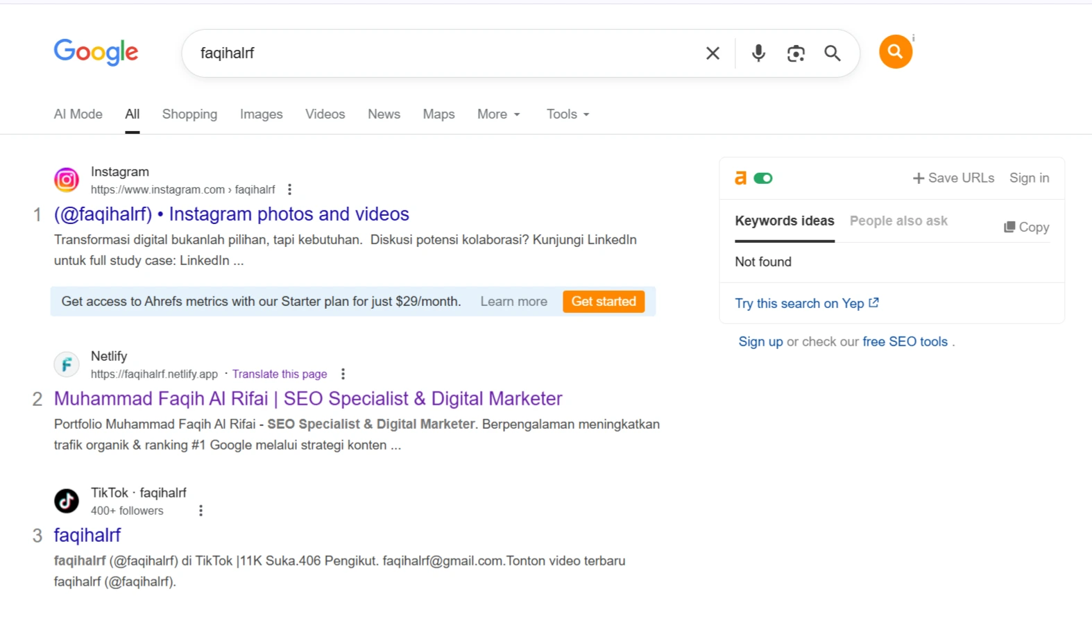Select the People also ask tab
Screen dimensions: 1092x621
pyautogui.click(x=898, y=221)
